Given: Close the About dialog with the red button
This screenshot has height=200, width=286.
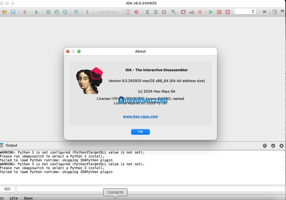Looking at the screenshot, I should coord(68,51).
